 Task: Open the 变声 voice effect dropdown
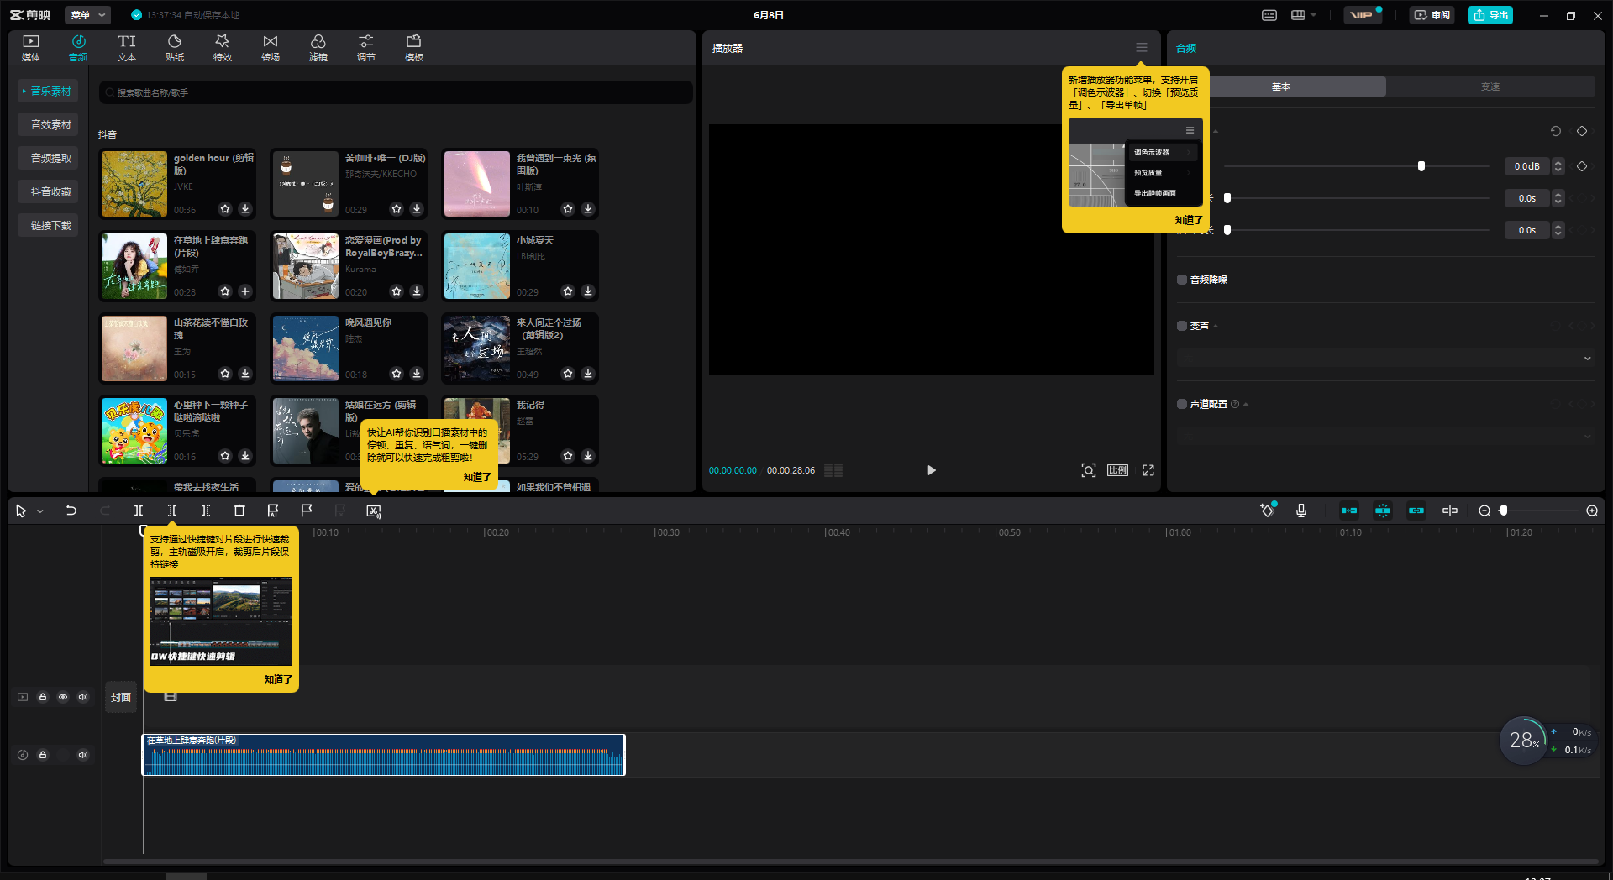1386,359
